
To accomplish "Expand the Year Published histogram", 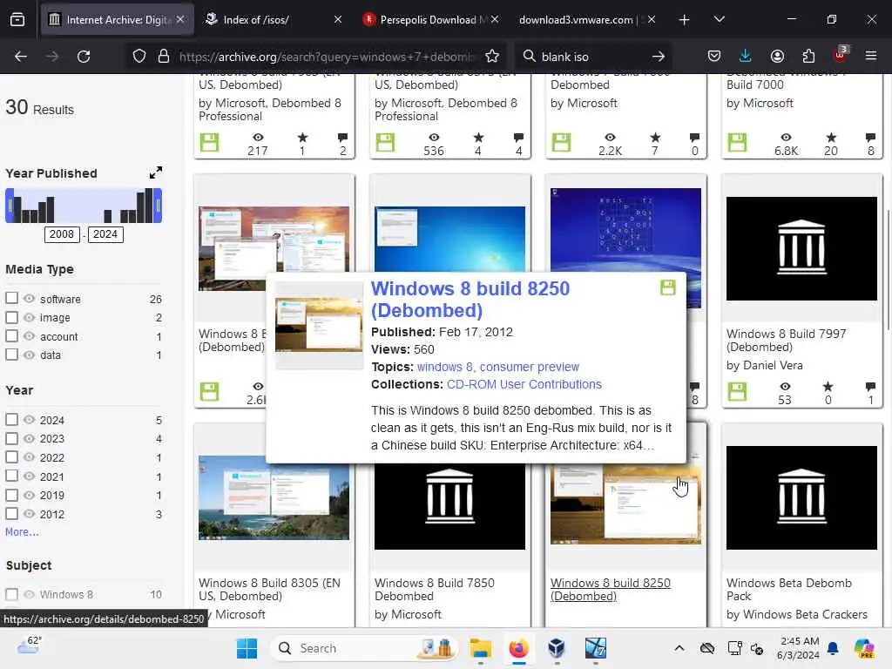I will [x=156, y=172].
